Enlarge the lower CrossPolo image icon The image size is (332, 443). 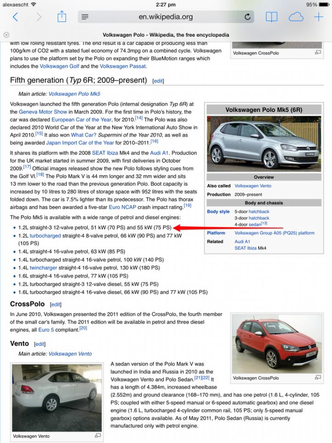(317, 377)
